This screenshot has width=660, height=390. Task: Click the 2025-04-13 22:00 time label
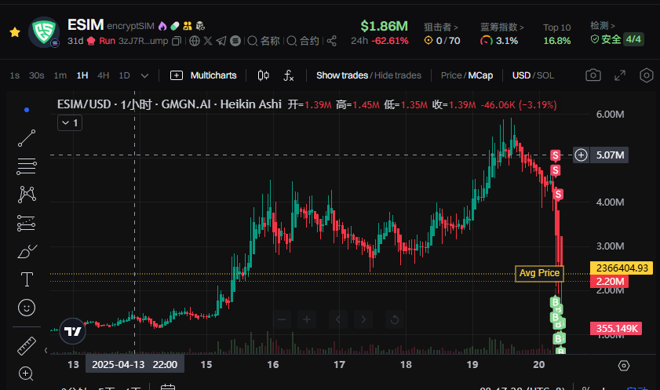tap(135, 364)
